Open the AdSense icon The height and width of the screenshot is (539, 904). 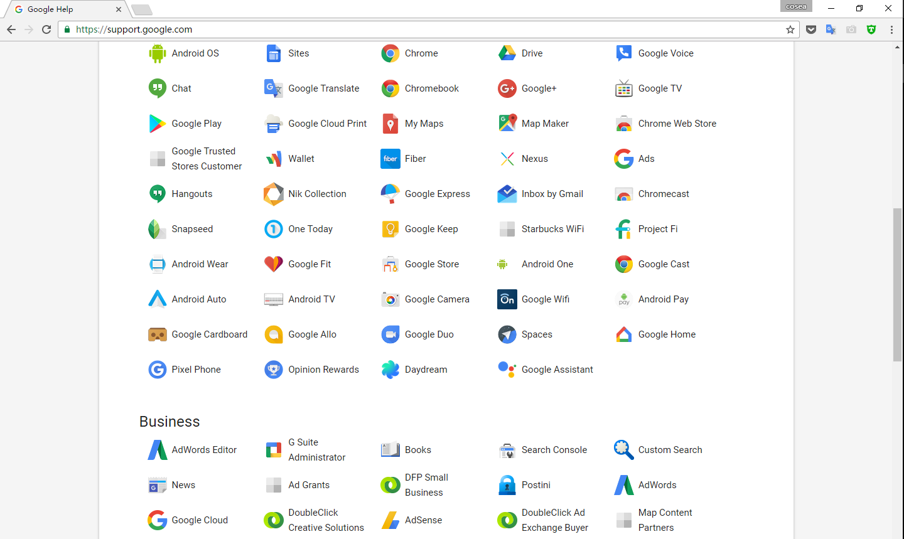pyautogui.click(x=390, y=520)
